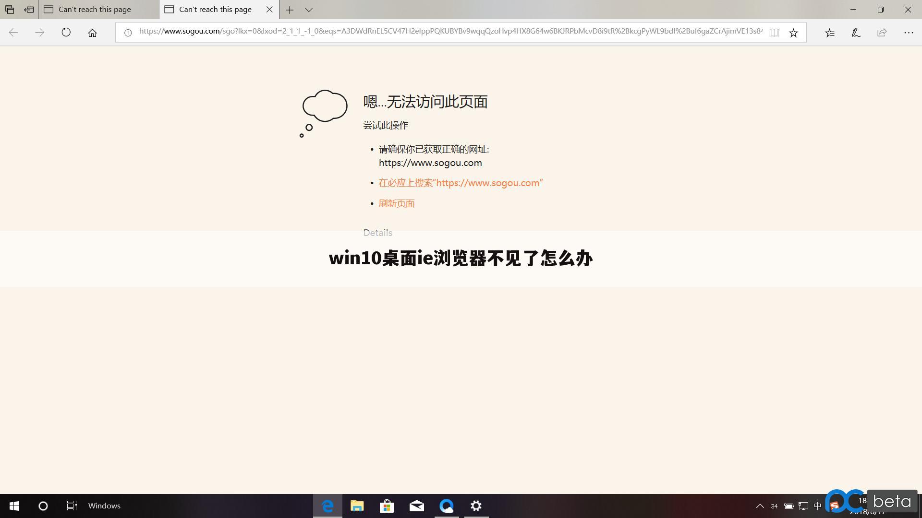Toggle the 中 input method indicator
This screenshot has height=518, width=922.
pos(818,506)
